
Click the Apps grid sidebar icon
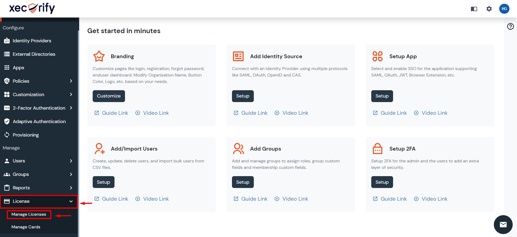click(x=7, y=68)
